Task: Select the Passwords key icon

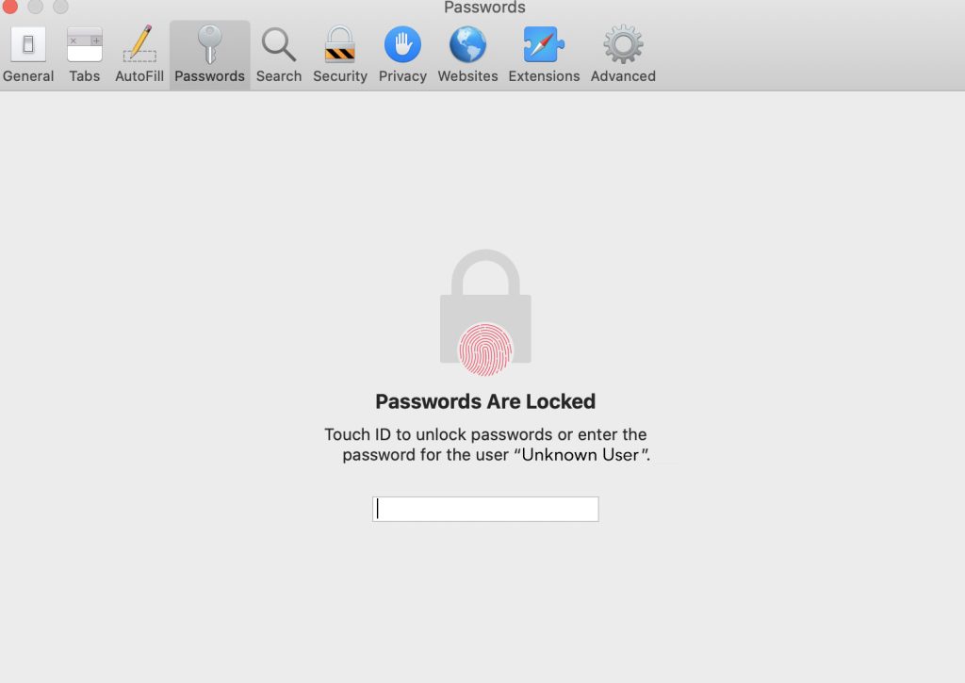Action: point(209,44)
